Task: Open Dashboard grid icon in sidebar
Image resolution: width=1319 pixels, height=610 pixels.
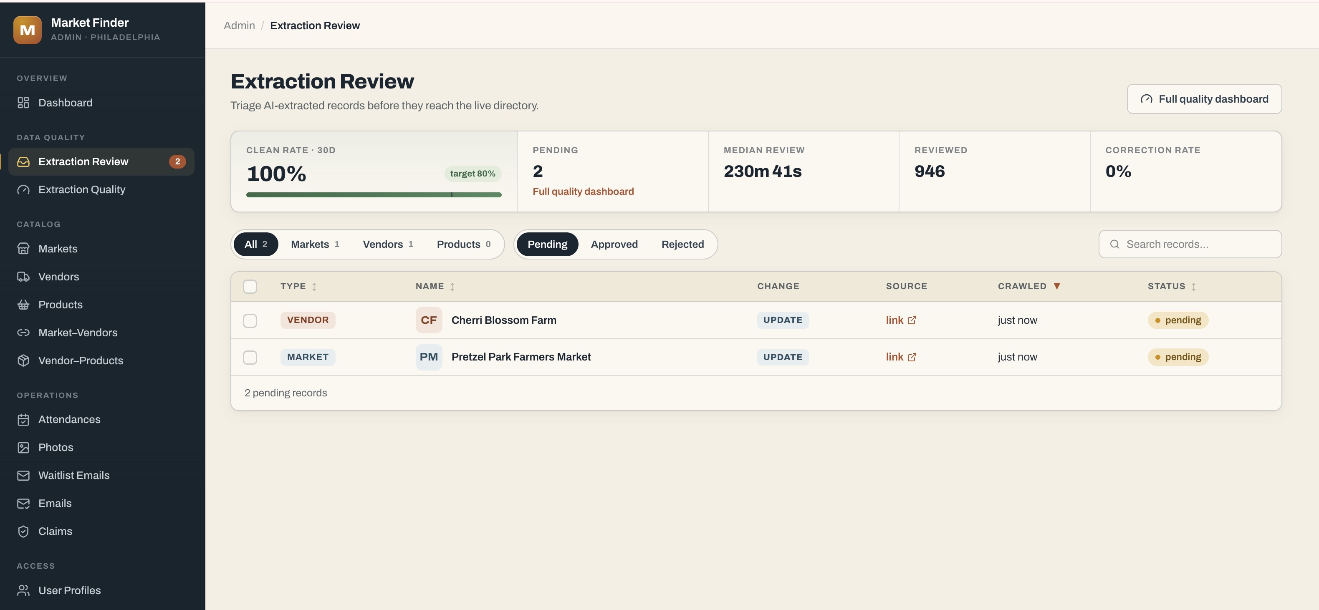Action: pos(23,103)
